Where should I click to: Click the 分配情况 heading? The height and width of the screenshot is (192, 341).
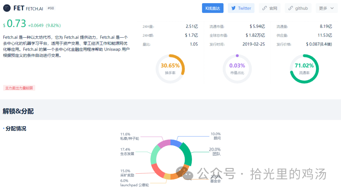coord(15,129)
